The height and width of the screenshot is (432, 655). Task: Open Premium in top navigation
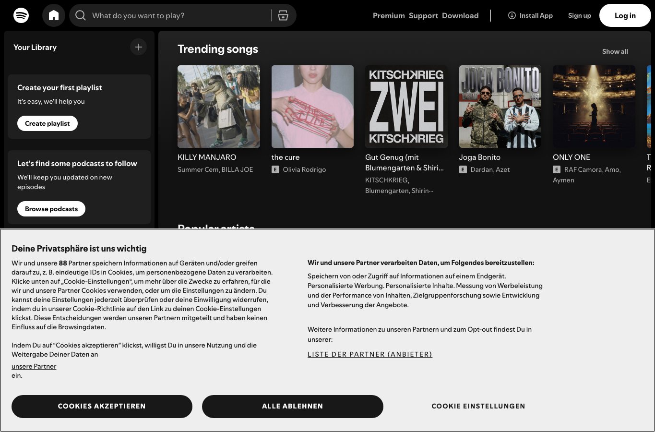click(x=389, y=15)
